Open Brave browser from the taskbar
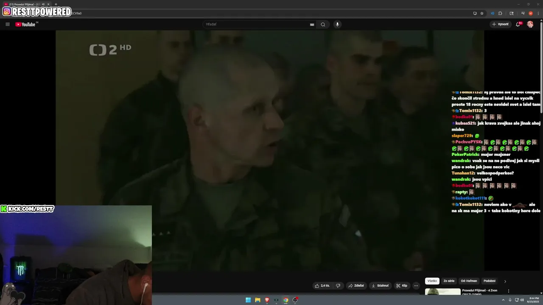This screenshot has width=543, height=305. (267, 300)
